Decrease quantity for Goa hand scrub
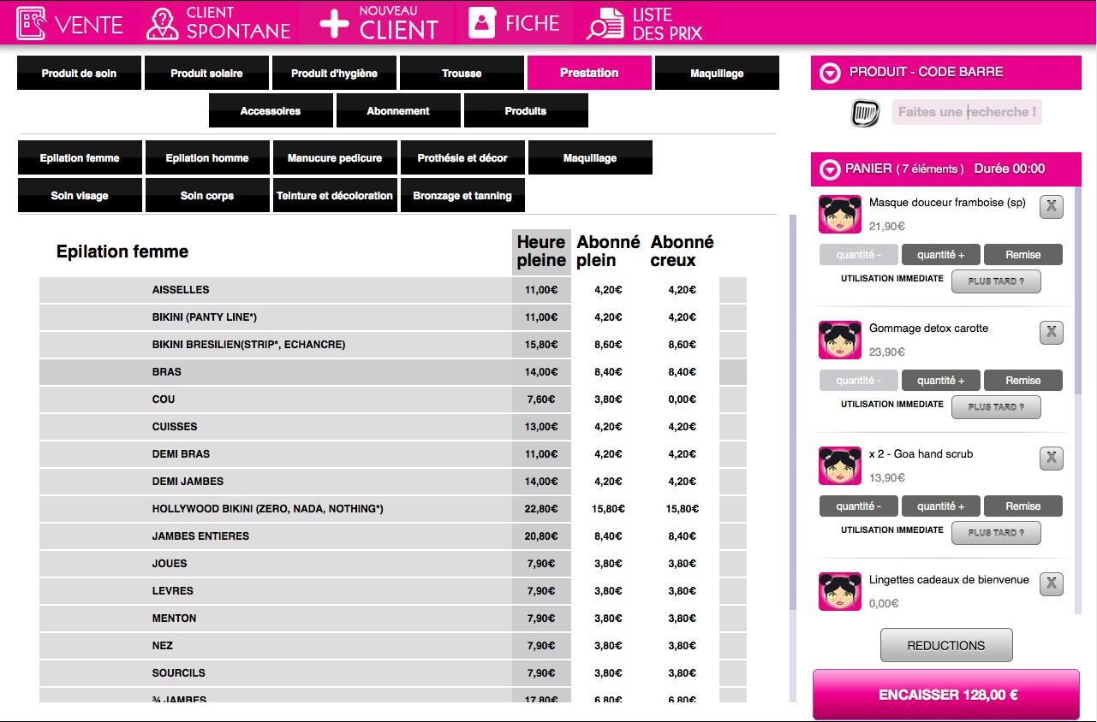This screenshot has height=722, width=1097. click(x=859, y=506)
